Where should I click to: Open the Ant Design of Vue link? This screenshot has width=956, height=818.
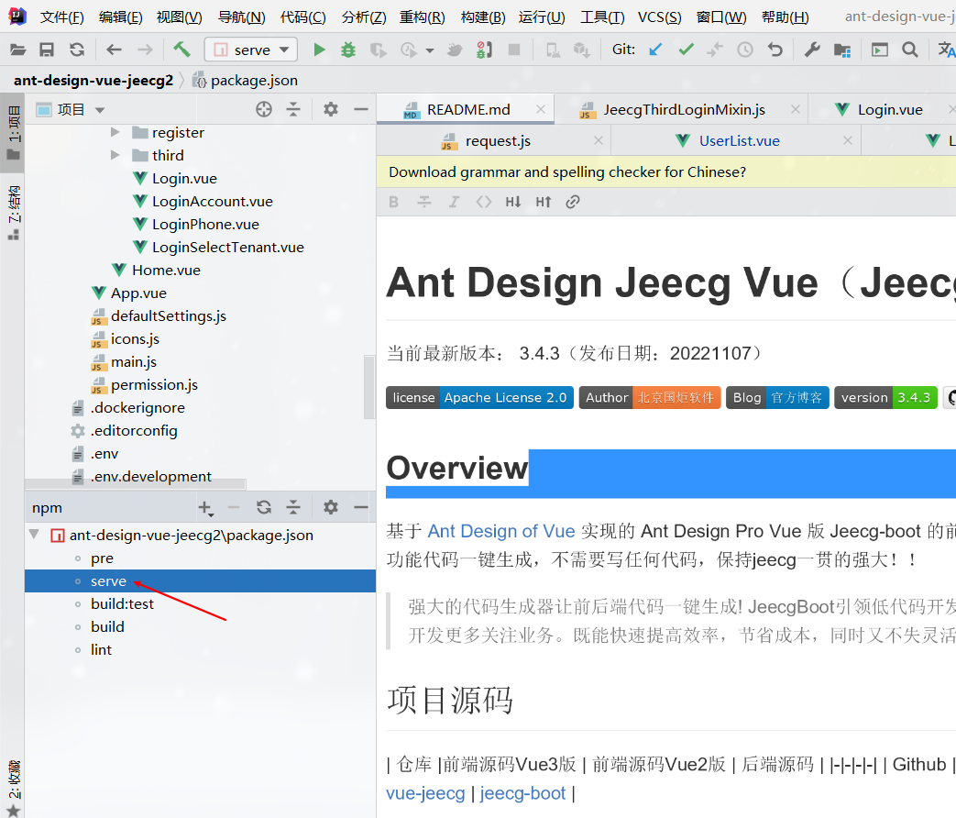501,531
